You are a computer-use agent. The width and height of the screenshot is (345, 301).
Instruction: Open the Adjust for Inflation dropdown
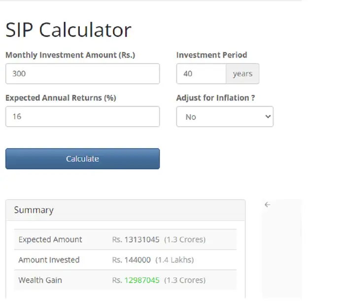tap(225, 117)
